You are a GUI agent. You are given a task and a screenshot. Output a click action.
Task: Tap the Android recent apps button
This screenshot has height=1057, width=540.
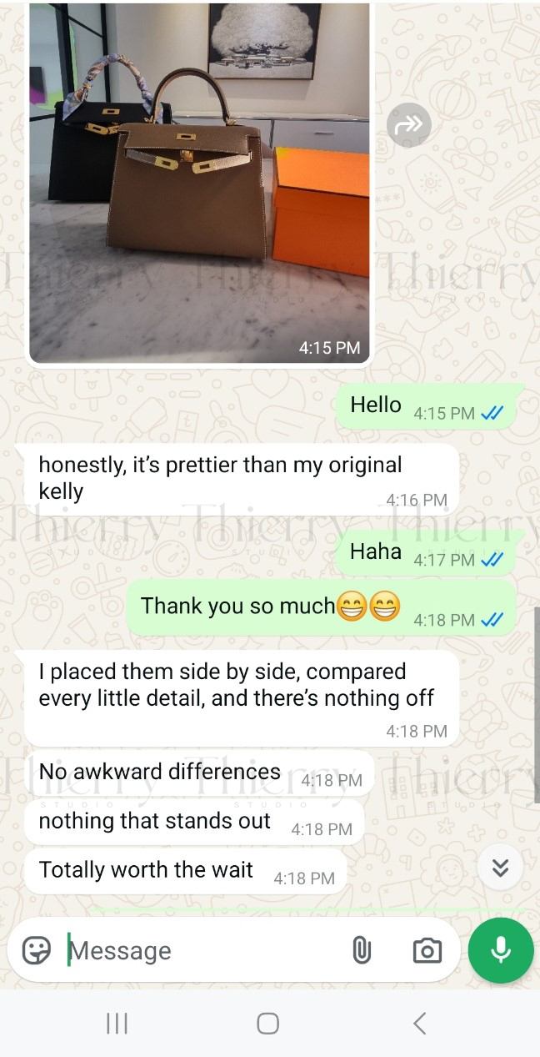[x=117, y=1024]
